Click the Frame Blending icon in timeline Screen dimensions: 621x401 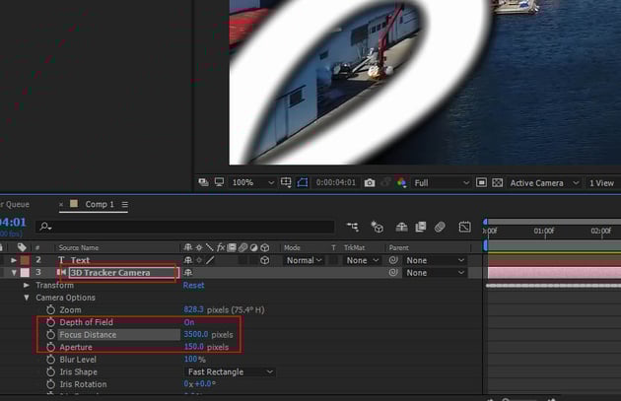point(421,228)
